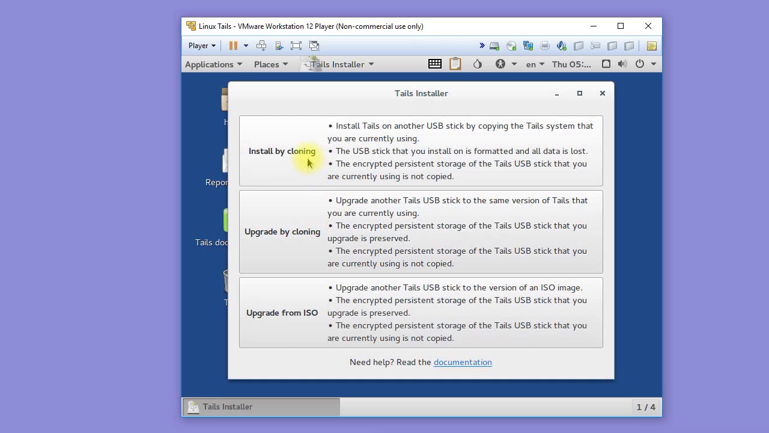Open the Places menu

(271, 64)
